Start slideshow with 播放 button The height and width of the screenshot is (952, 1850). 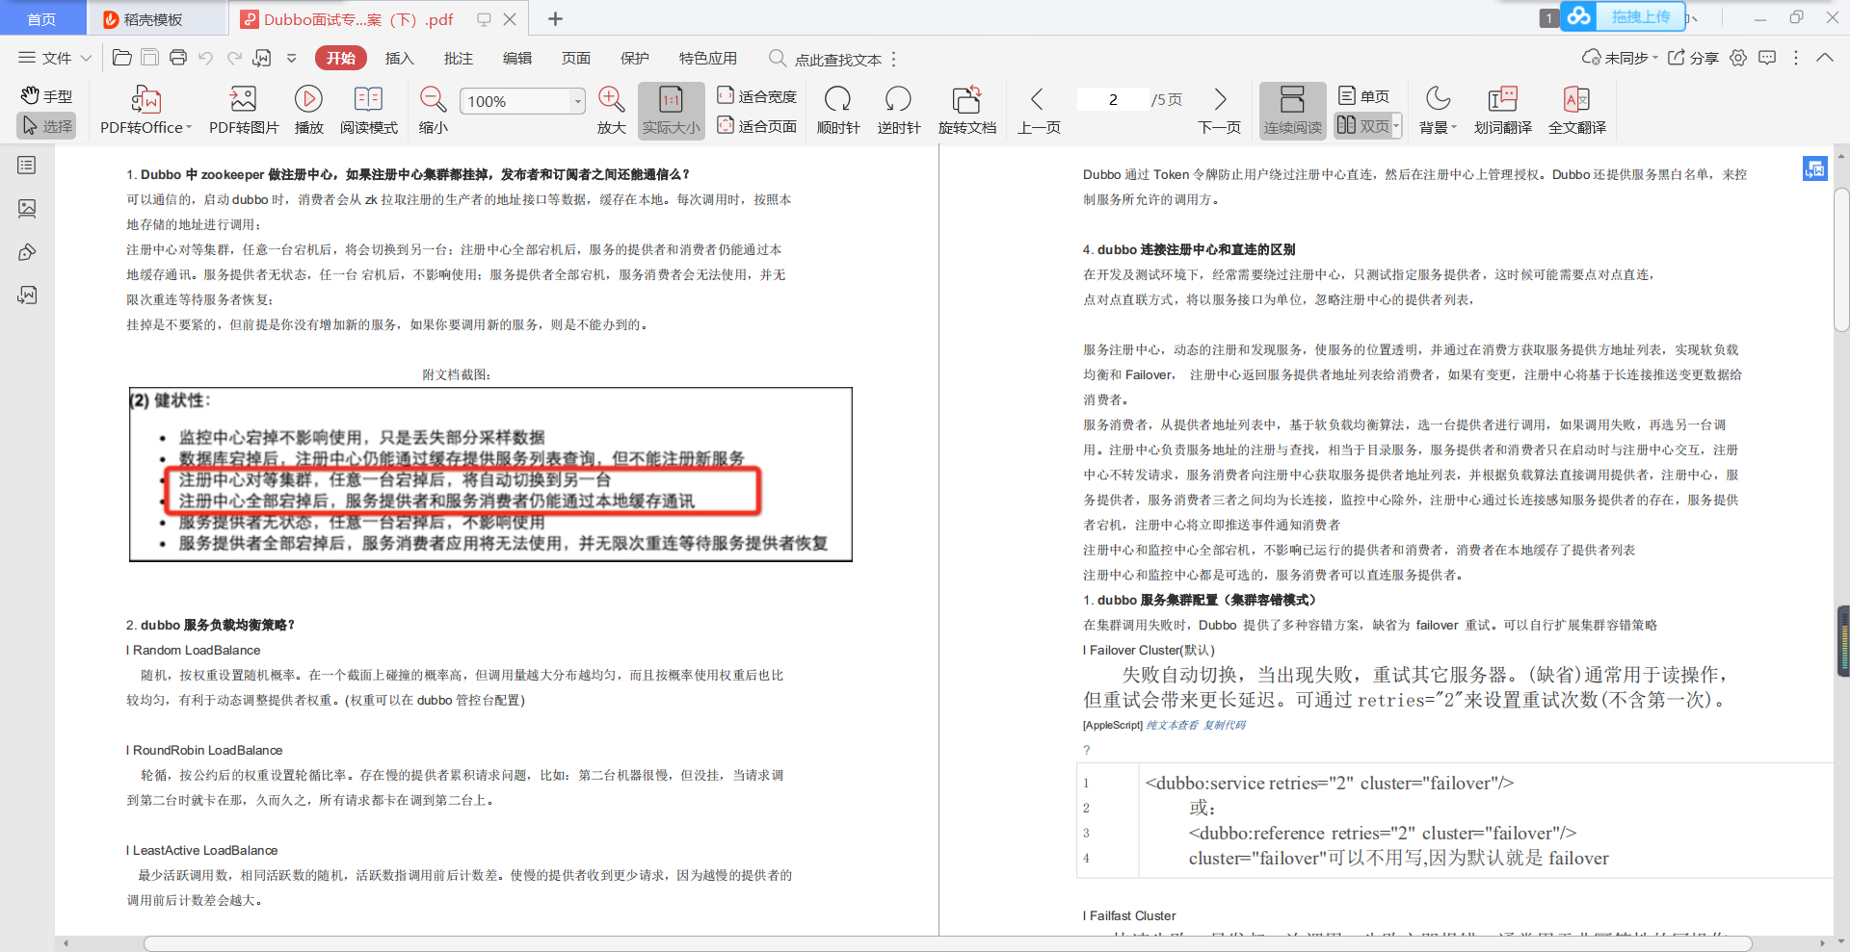coord(308,111)
